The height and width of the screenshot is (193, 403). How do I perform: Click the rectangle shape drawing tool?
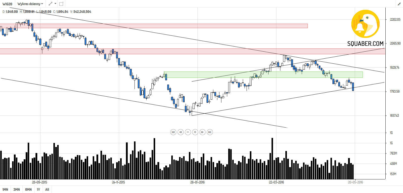coord(61,4)
